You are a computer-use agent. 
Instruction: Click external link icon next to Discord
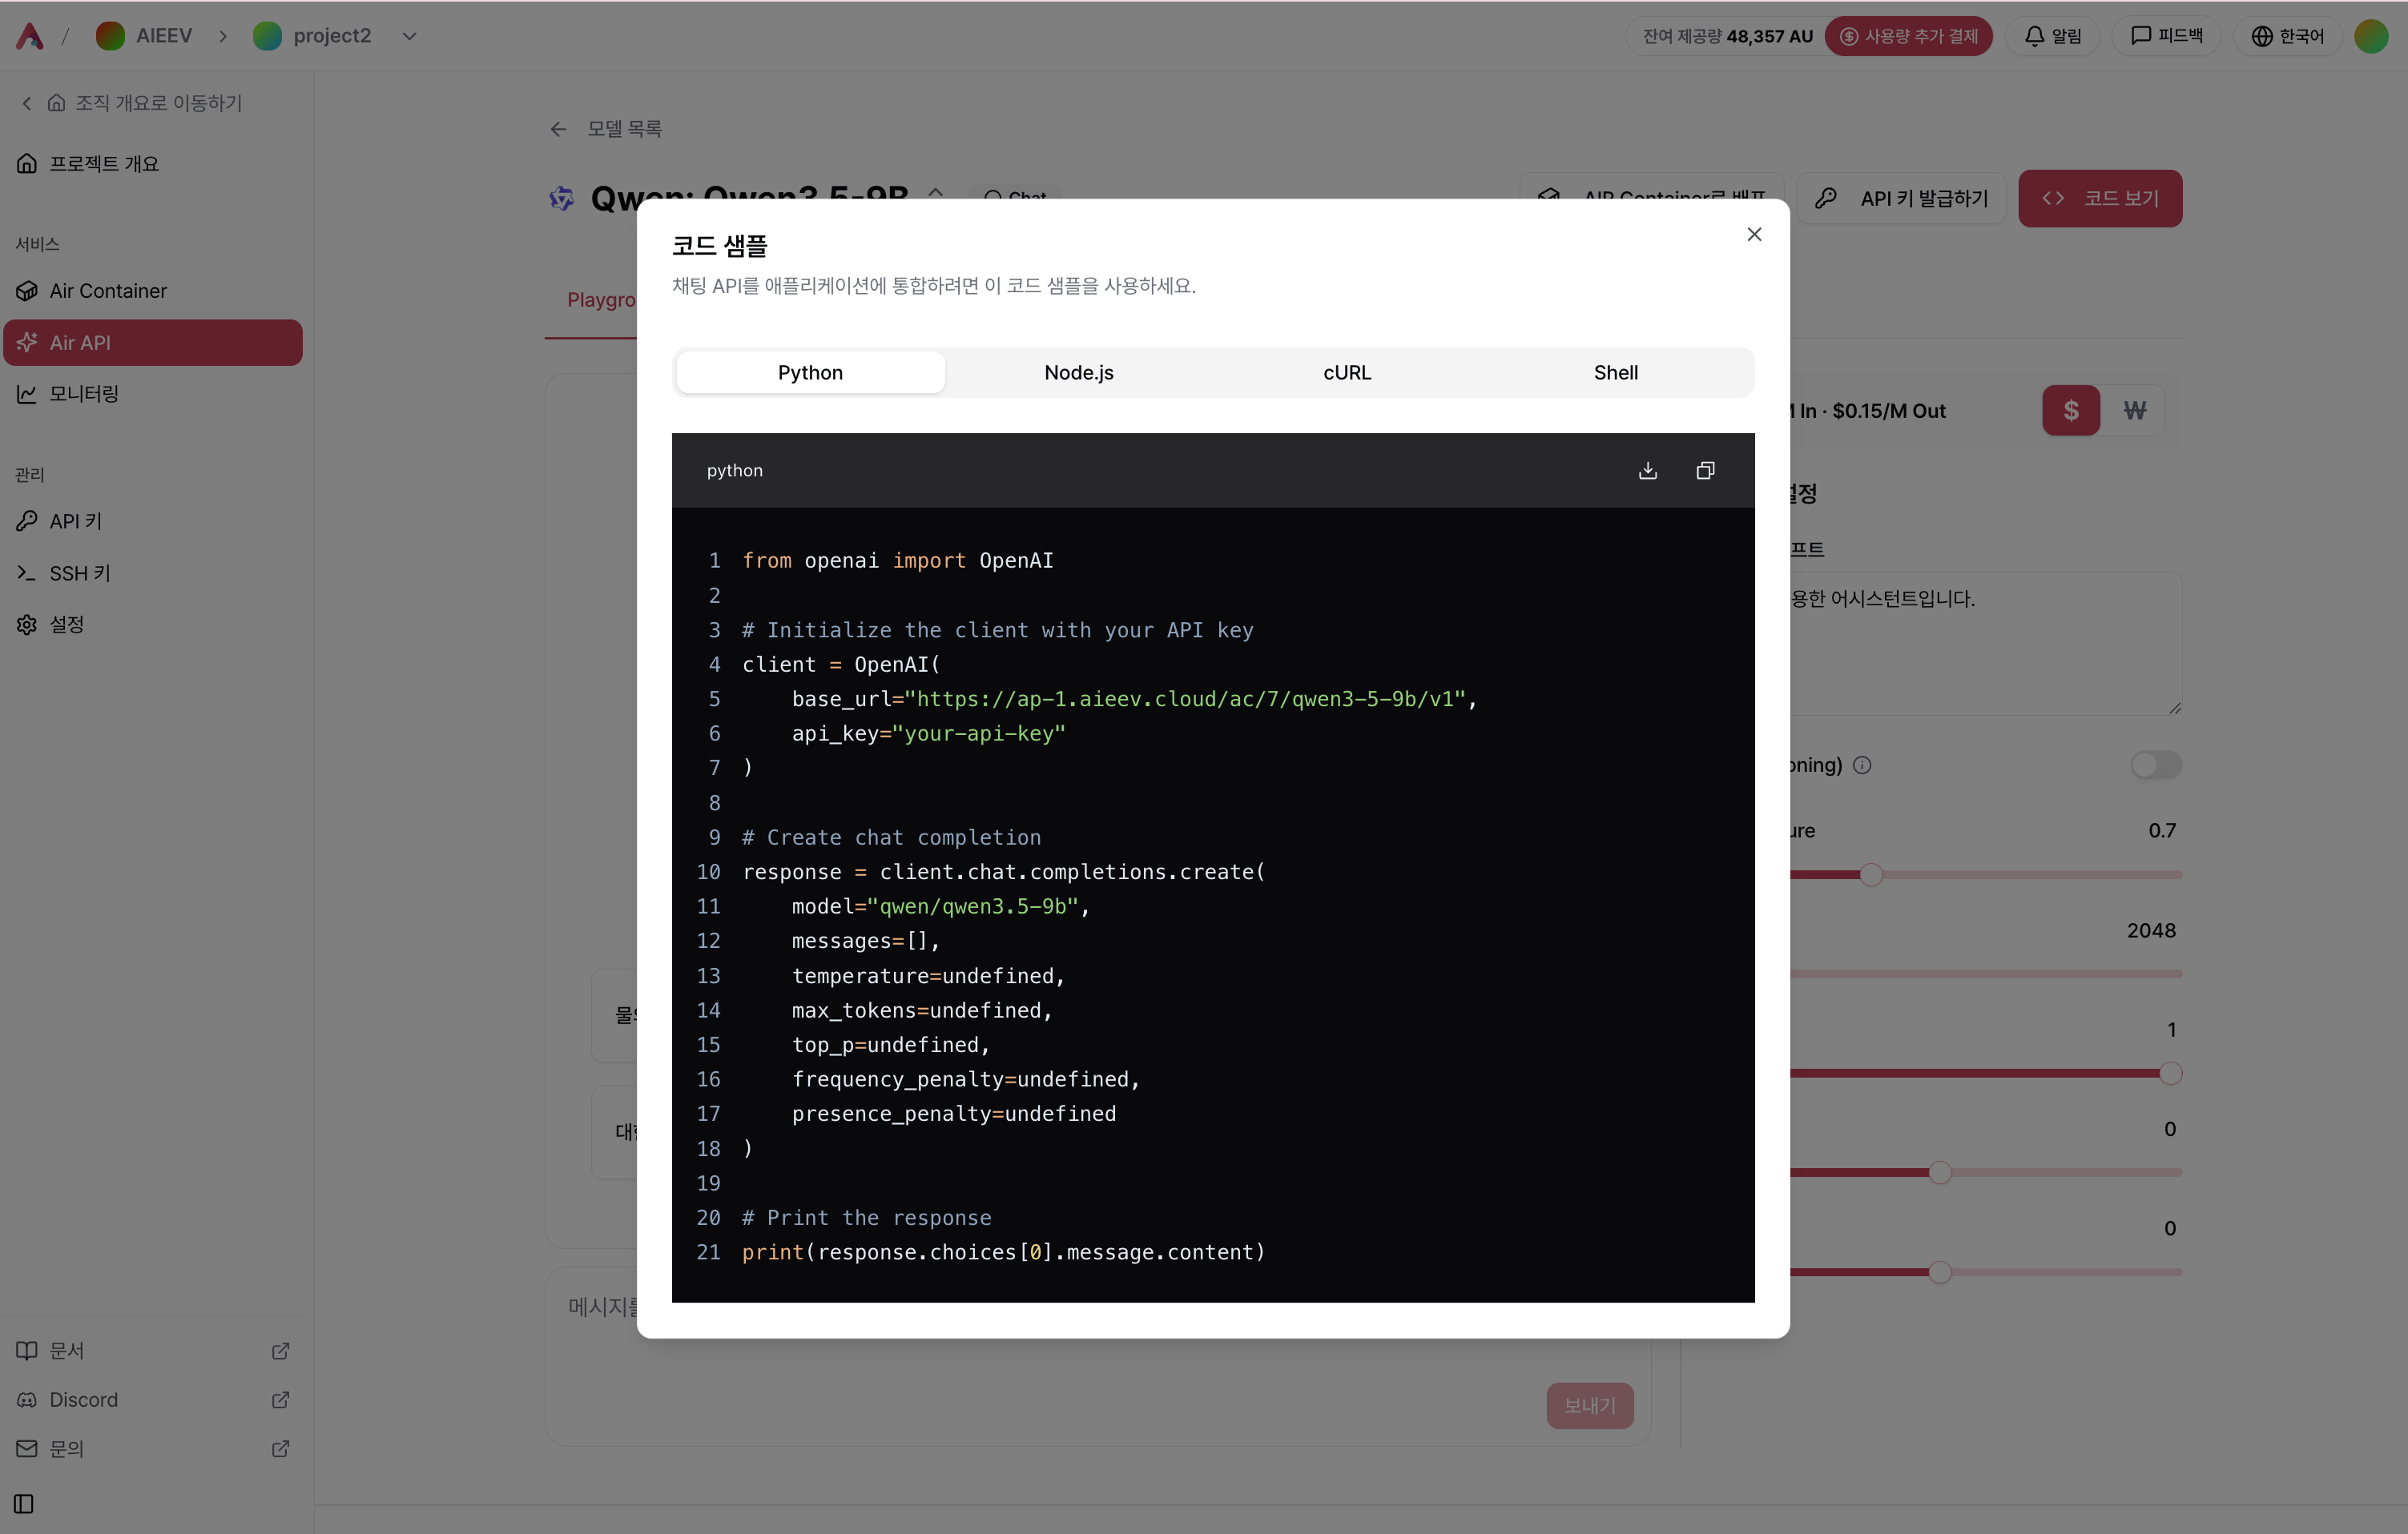pyautogui.click(x=281, y=1400)
